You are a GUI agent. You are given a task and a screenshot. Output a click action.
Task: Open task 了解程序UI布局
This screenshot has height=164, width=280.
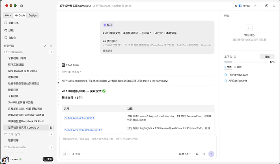[x=17, y=58]
